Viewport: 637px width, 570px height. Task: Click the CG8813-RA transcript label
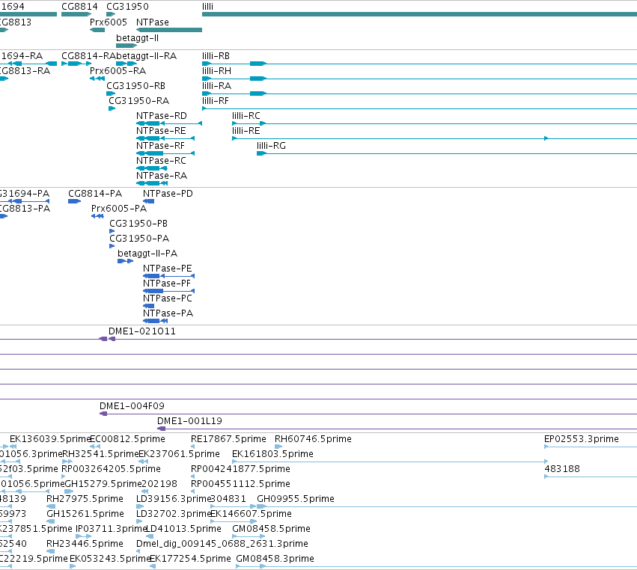click(25, 70)
